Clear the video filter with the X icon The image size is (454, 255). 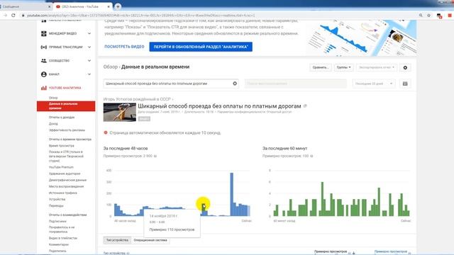pos(235,84)
